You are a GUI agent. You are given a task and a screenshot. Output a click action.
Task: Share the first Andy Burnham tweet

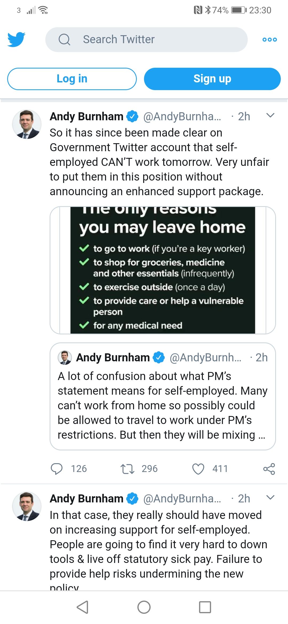coord(269,469)
